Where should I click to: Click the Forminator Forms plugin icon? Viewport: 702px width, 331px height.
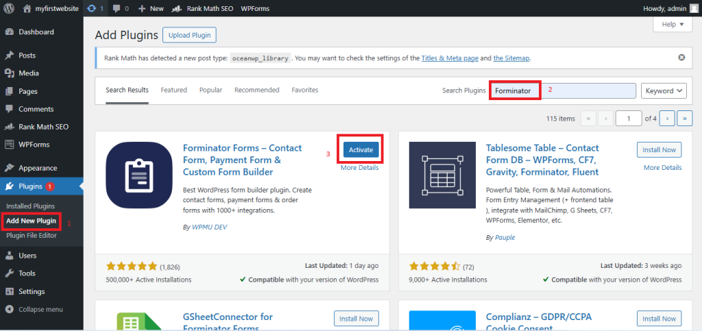(x=139, y=175)
